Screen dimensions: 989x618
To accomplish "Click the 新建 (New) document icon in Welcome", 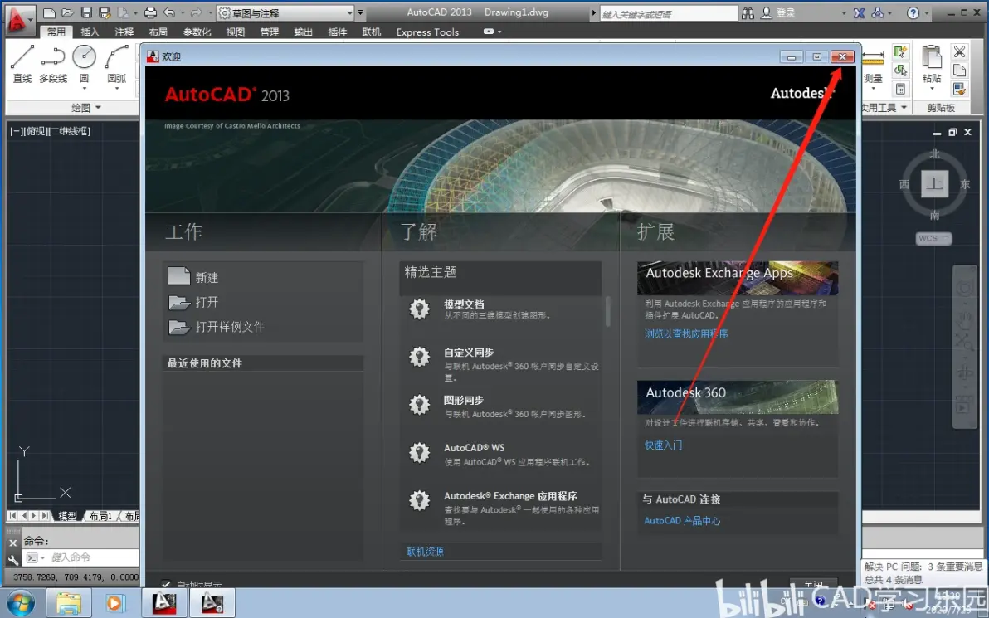I will 179,276.
